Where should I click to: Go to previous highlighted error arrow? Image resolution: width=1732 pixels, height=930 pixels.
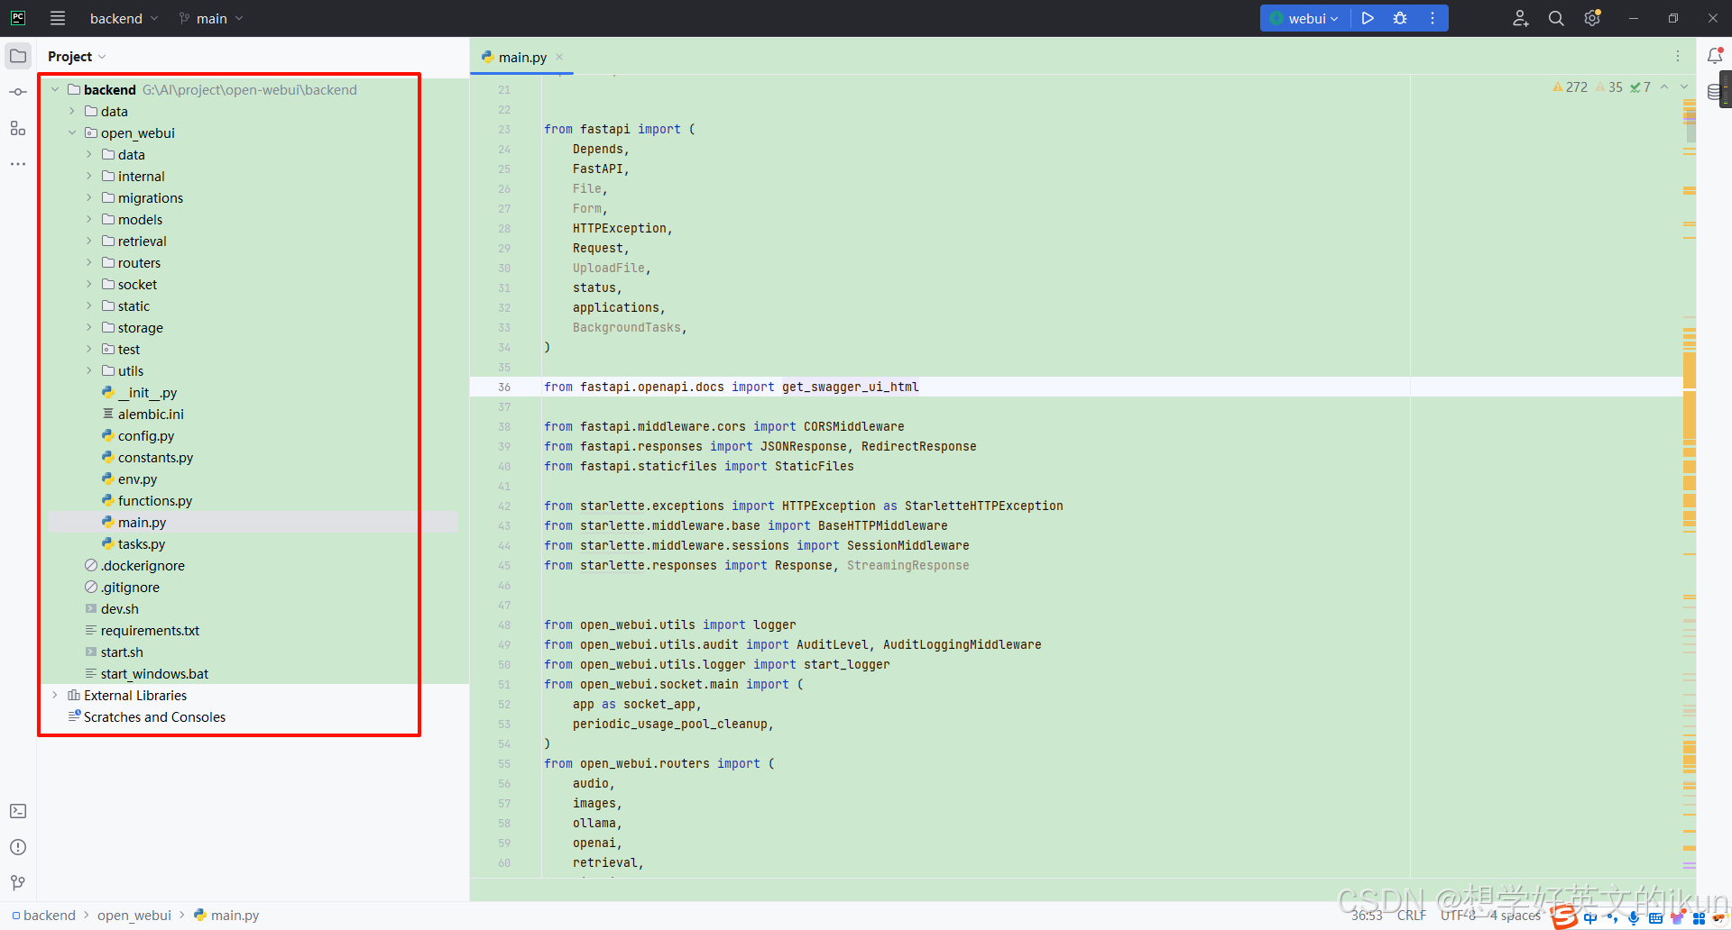pyautogui.click(x=1664, y=87)
